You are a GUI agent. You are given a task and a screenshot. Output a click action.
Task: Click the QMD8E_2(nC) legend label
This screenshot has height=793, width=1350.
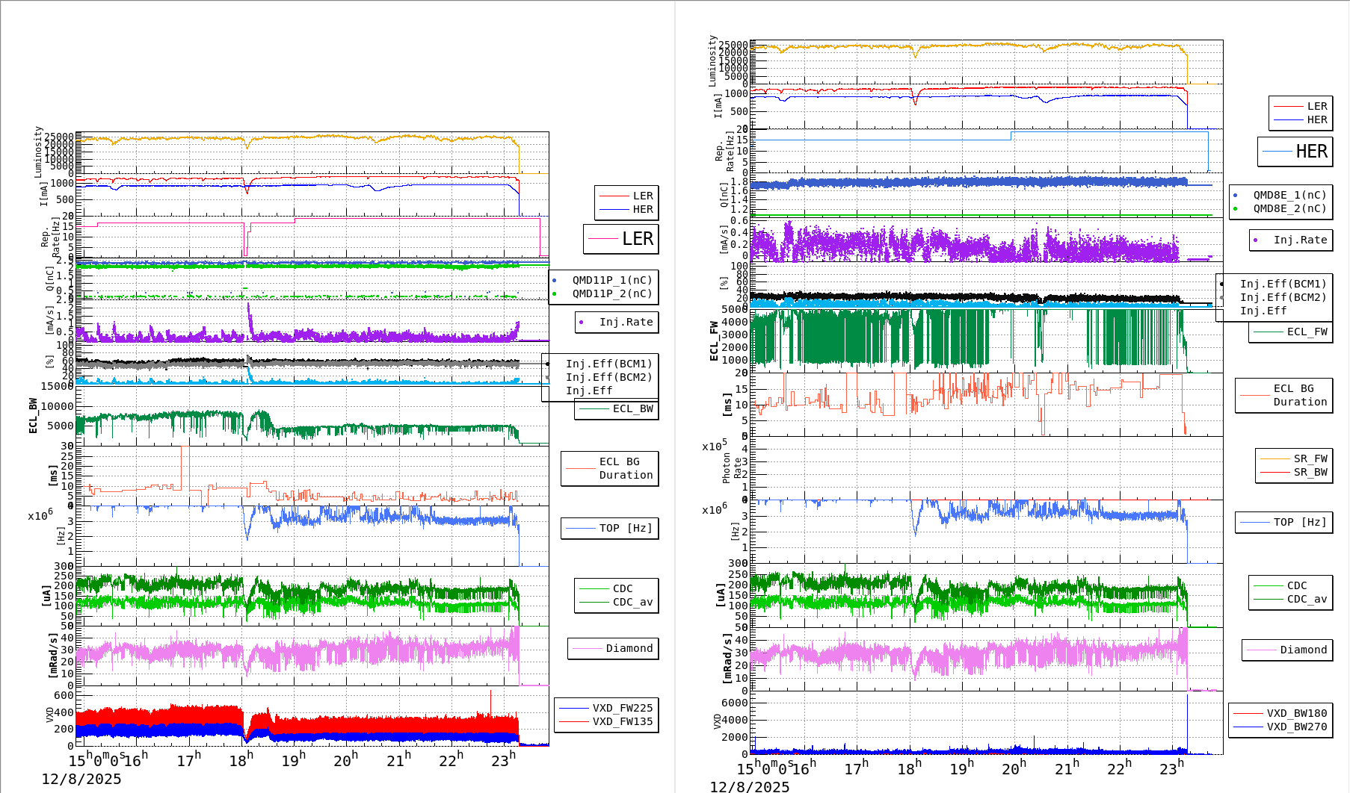pos(1289,208)
